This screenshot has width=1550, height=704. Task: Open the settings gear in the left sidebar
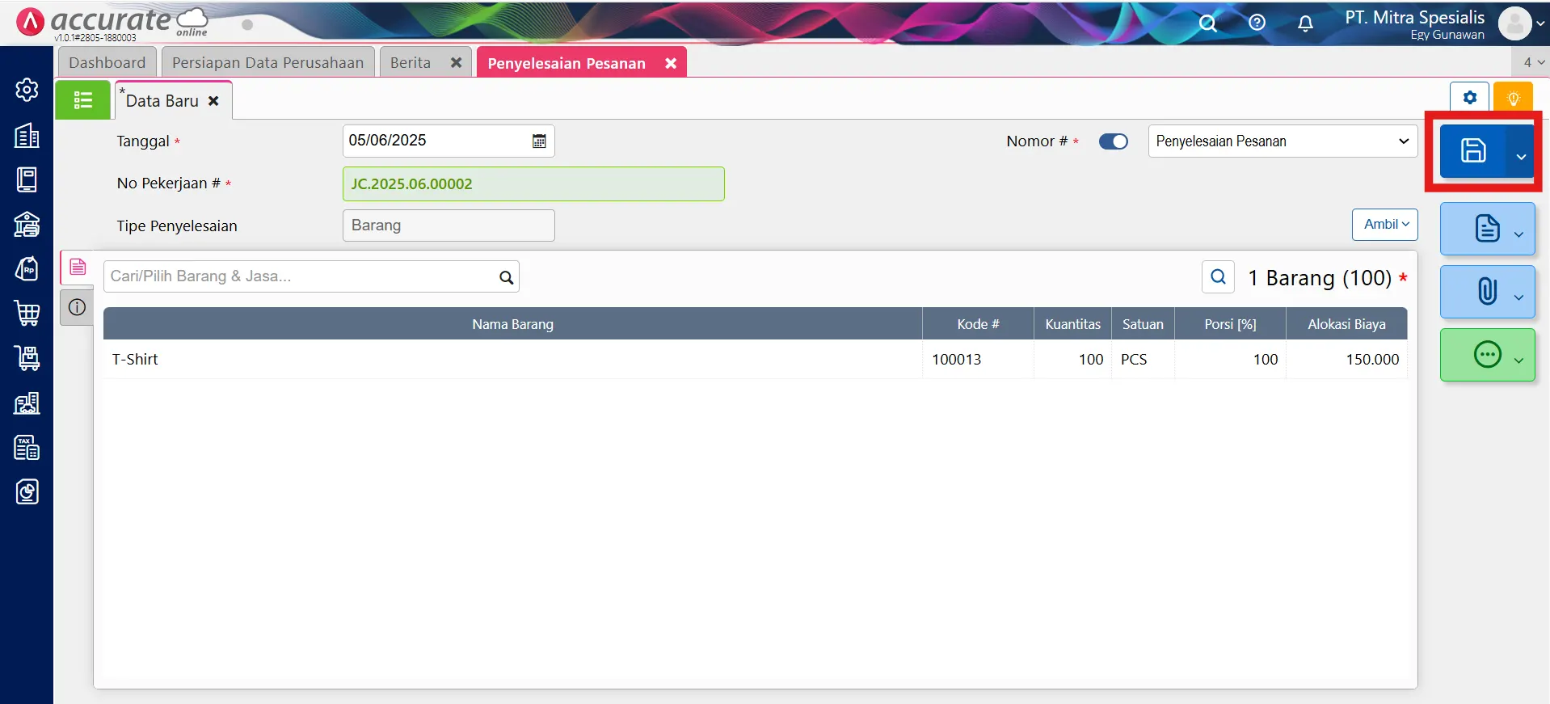pyautogui.click(x=27, y=90)
